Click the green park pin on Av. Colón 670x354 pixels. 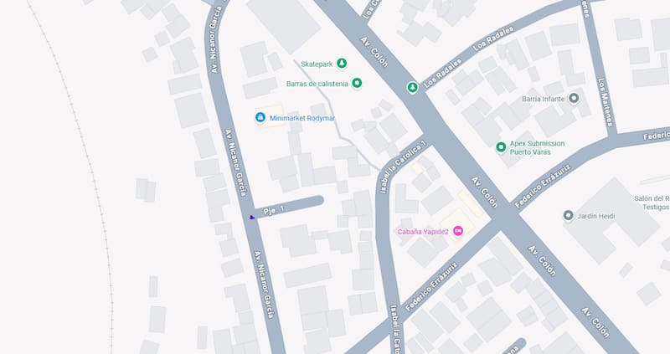pos(412,88)
